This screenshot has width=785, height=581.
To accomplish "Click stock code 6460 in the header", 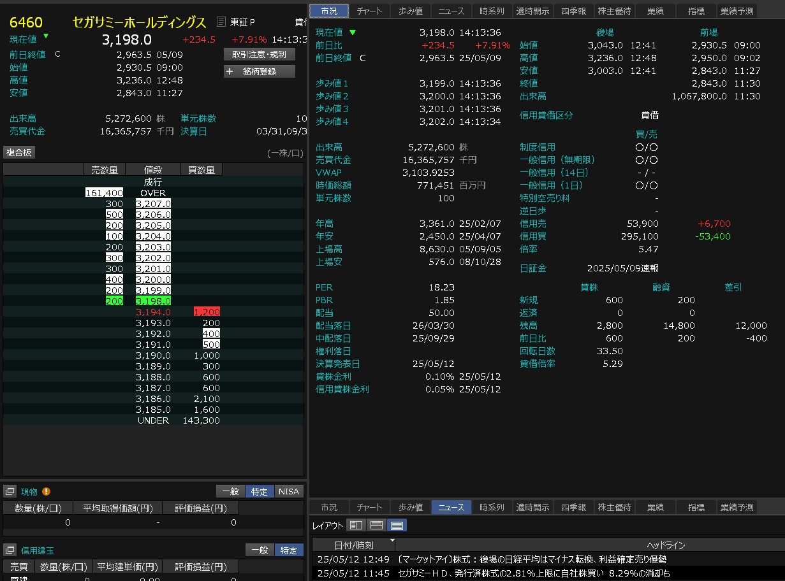I will click(26, 23).
